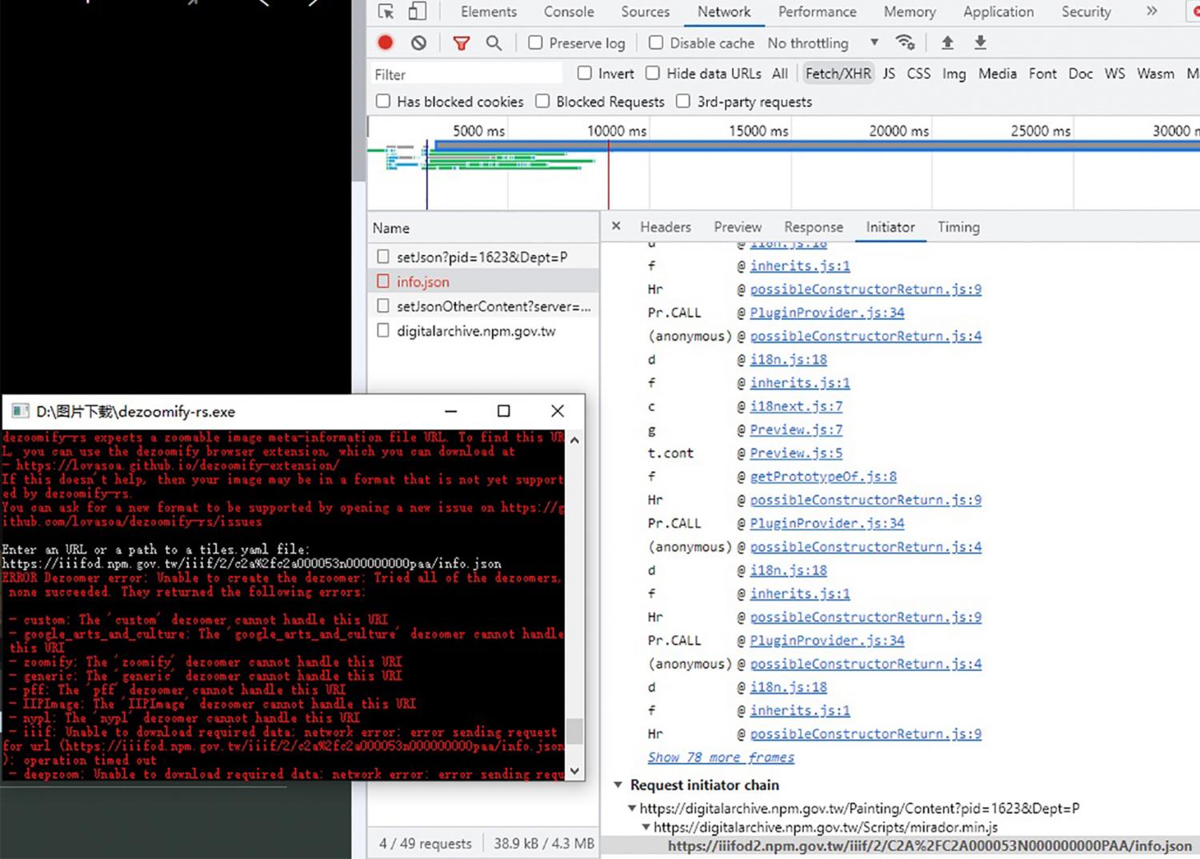Click the inspect element picker icon
The image size is (1200, 859).
tap(386, 11)
